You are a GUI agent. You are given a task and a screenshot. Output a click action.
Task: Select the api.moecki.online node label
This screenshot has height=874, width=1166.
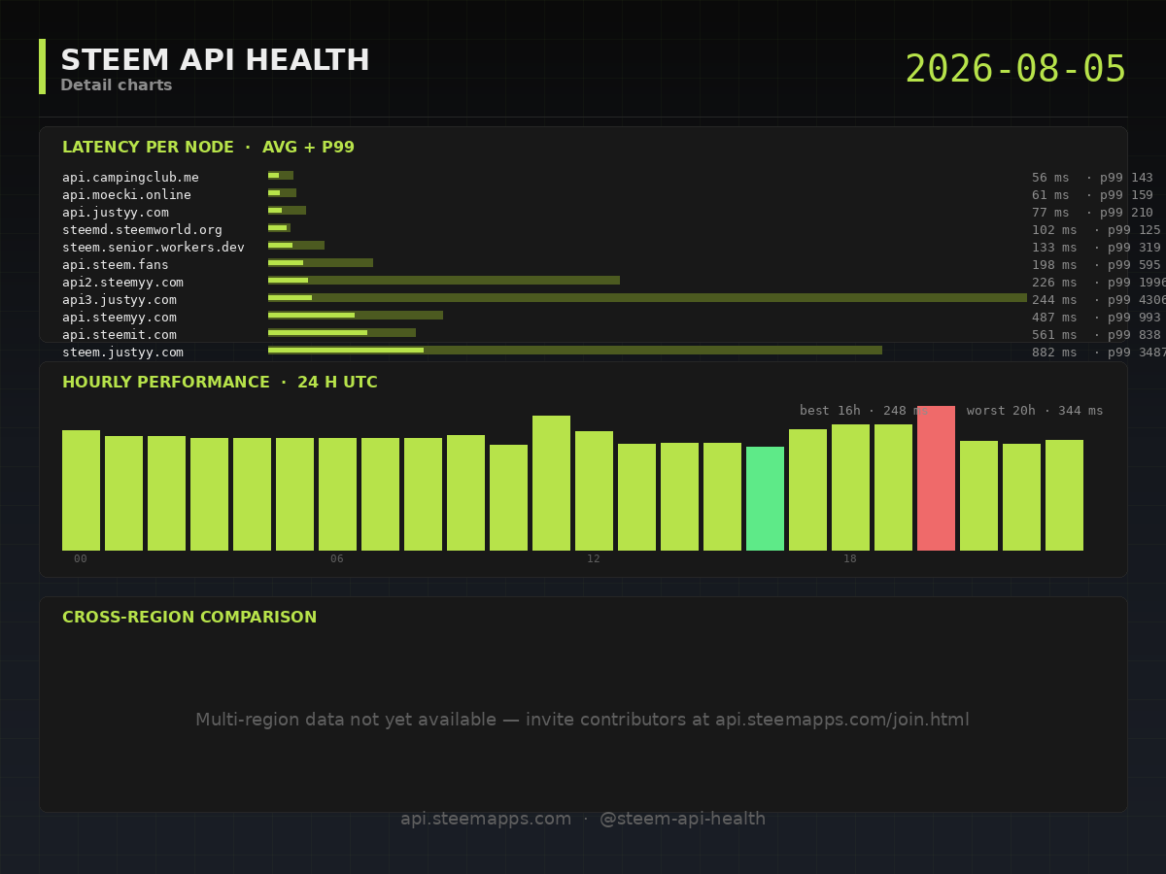[126, 195]
